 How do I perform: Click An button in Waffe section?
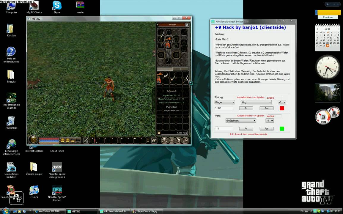pyautogui.click(x=246, y=129)
